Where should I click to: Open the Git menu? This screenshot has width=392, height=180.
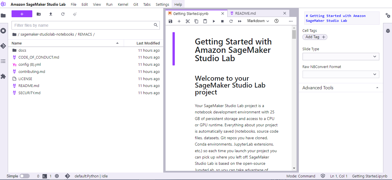pyautogui.click(x=136, y=4)
